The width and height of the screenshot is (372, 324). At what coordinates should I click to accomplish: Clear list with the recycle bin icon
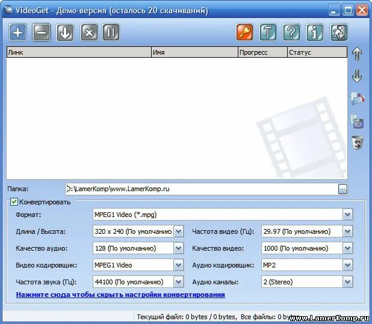point(358,142)
